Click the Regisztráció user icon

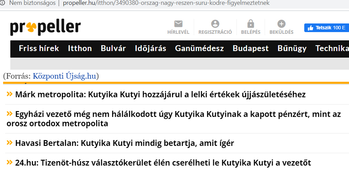(x=215, y=24)
